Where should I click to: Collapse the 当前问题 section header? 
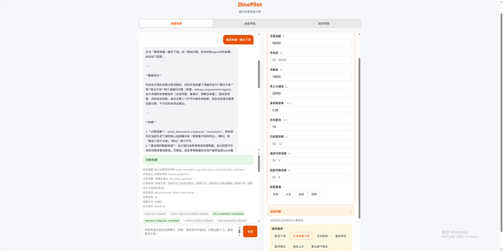click(x=311, y=211)
